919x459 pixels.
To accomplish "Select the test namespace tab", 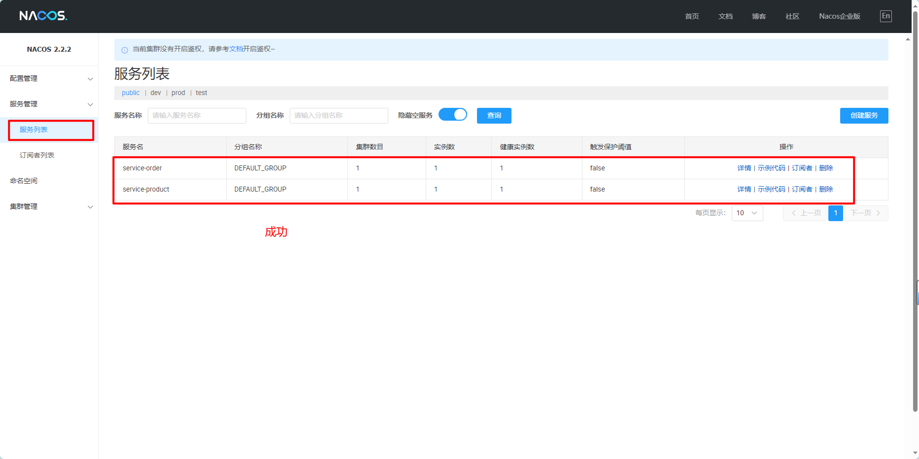I will (202, 93).
